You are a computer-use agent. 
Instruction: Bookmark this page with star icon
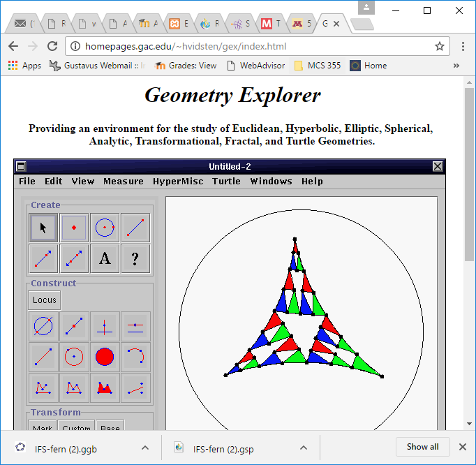[439, 47]
